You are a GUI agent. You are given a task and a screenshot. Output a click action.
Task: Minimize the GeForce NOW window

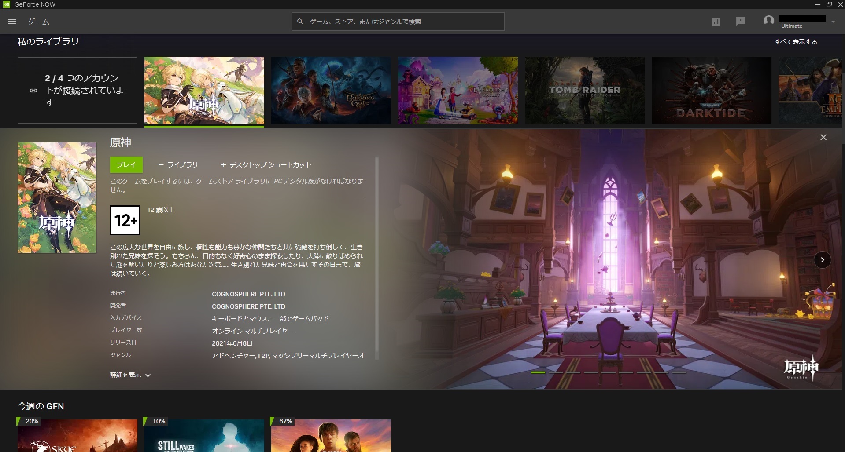click(x=818, y=4)
